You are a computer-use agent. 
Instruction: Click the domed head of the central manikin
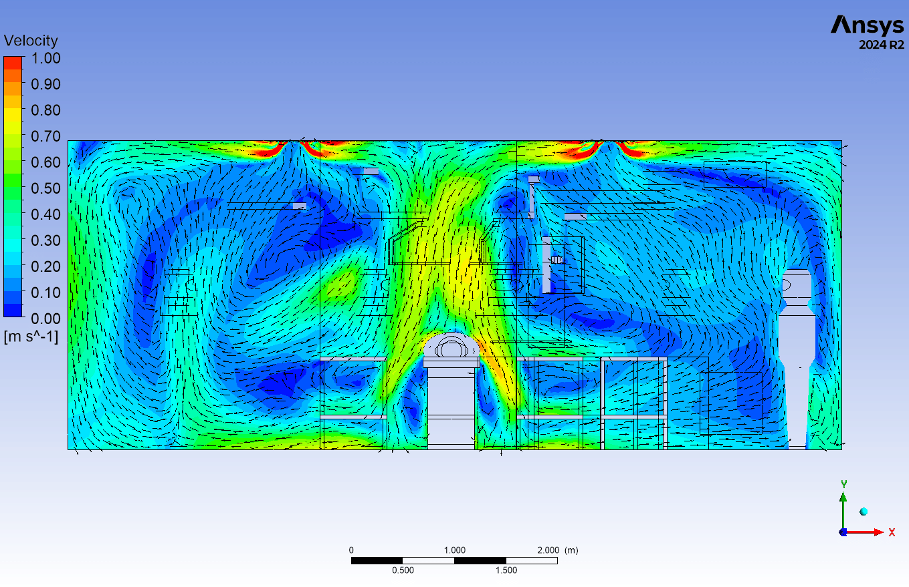click(x=451, y=346)
